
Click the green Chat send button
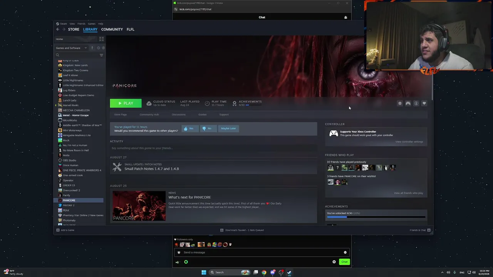344,262
